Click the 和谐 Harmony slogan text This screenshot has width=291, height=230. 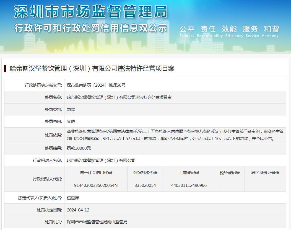[x=270, y=31]
